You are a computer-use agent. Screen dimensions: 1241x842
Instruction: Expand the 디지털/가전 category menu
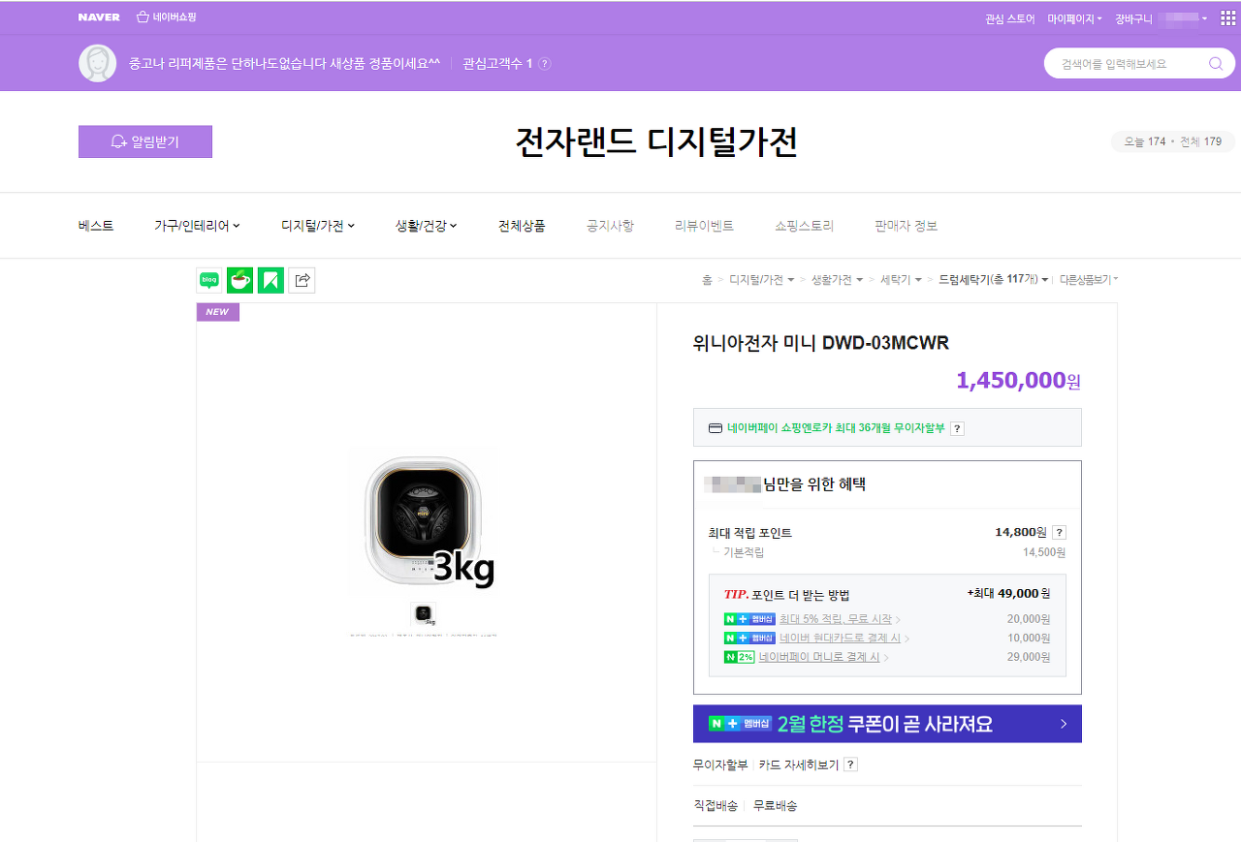point(318,226)
